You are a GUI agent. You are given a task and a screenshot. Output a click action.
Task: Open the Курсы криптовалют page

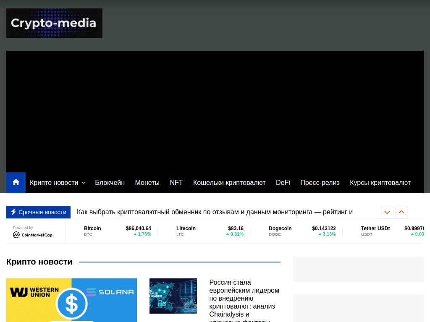[x=380, y=182]
